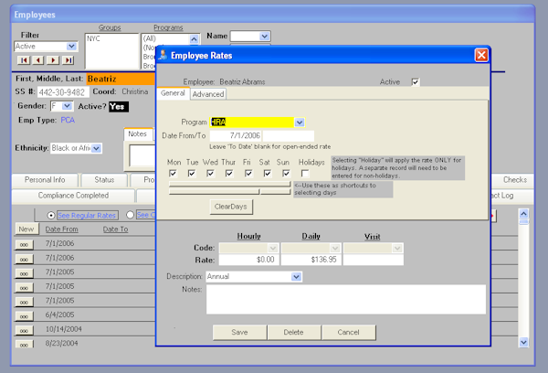This screenshot has height=373, width=548.
Task: Open the Hourly Code dropdown
Action: click(273, 248)
